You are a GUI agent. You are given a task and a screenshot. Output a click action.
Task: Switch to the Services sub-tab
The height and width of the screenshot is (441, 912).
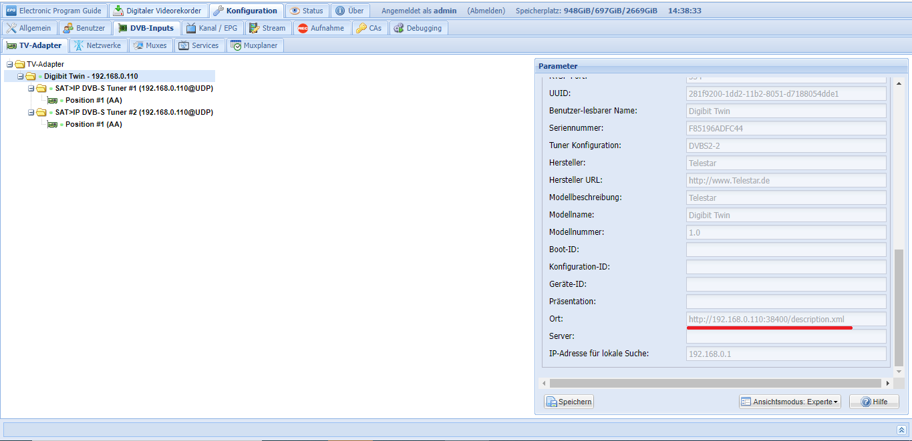[199, 45]
